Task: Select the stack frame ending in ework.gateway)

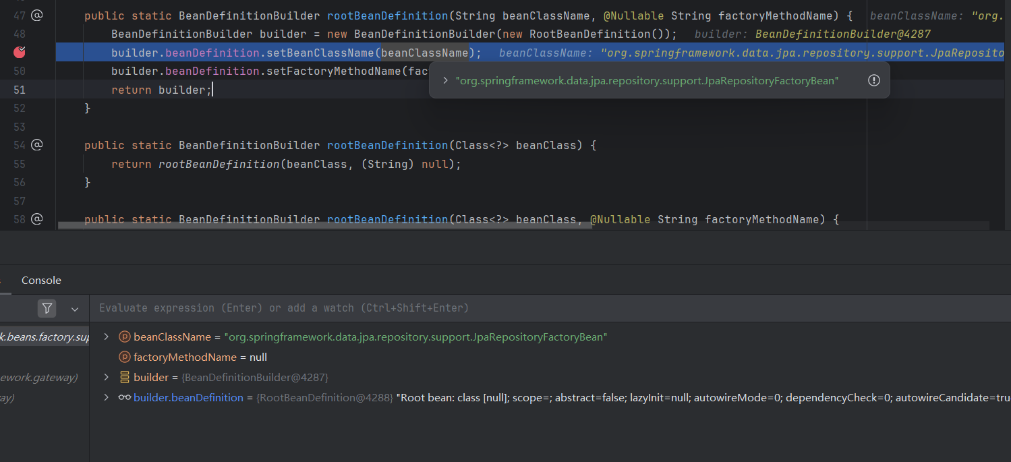Action: point(39,377)
